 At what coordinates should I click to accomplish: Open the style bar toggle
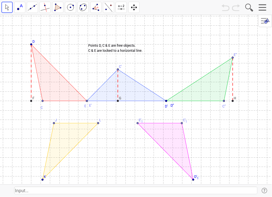(265, 21)
